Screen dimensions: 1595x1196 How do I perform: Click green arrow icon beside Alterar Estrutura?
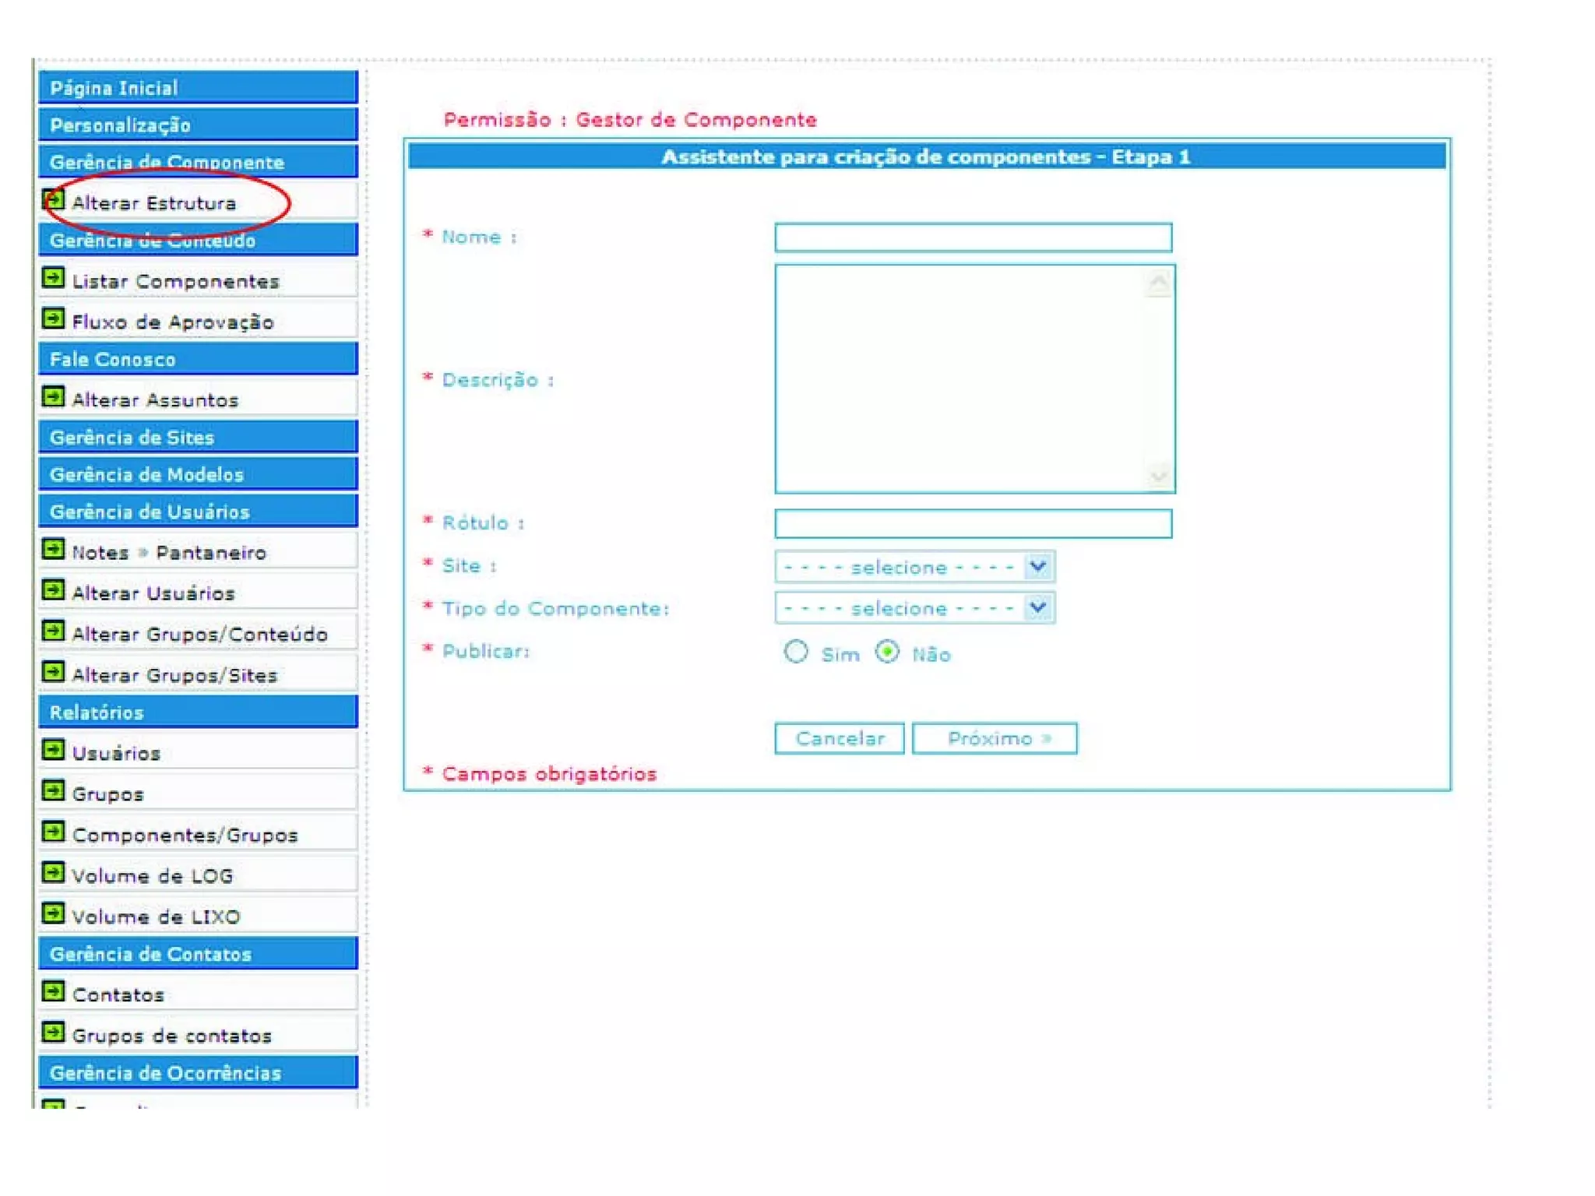click(x=53, y=200)
